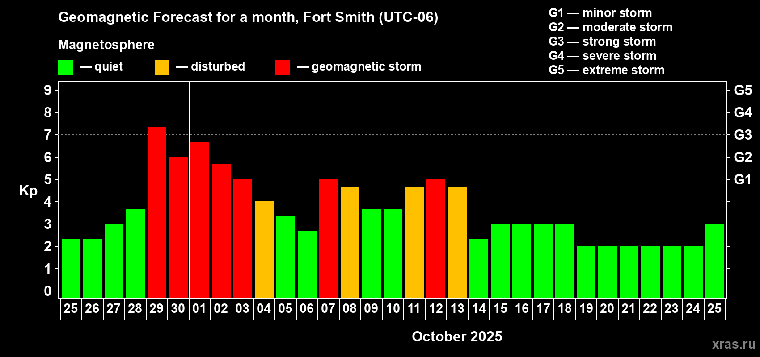Select the green bar for day 28
Image resolution: width=760 pixels, height=357 pixels.
[x=135, y=253]
